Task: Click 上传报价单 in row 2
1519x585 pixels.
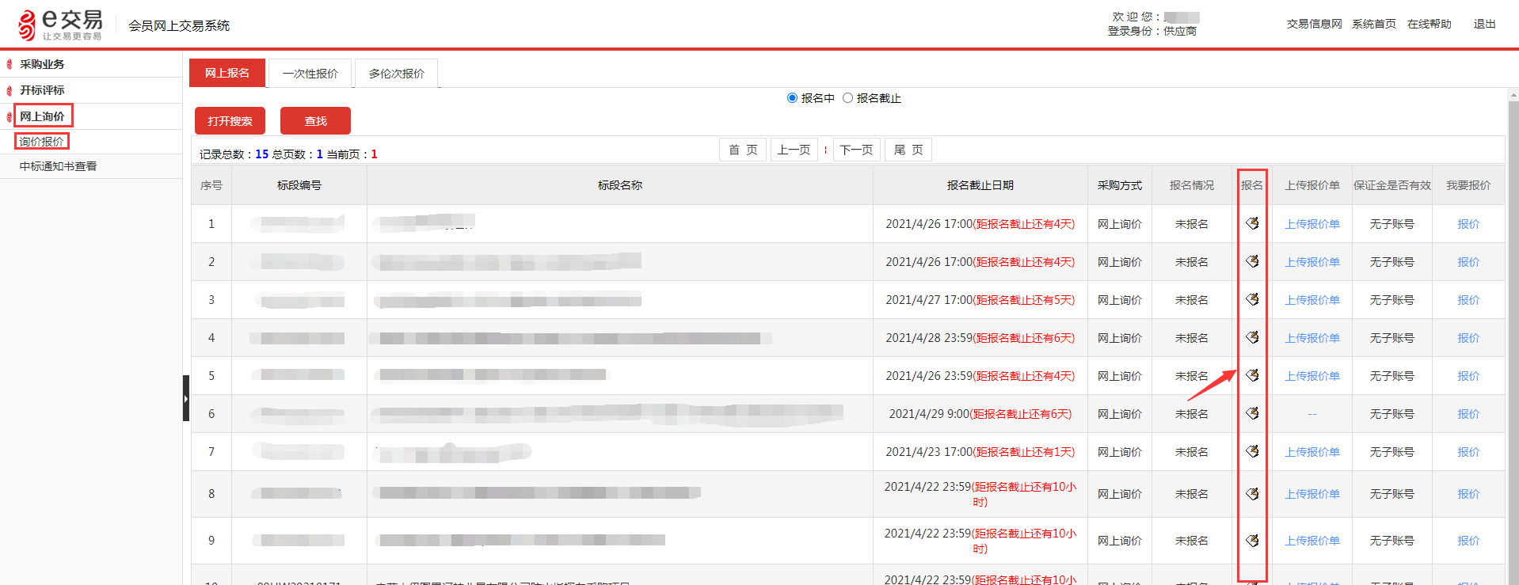Action: click(x=1312, y=262)
